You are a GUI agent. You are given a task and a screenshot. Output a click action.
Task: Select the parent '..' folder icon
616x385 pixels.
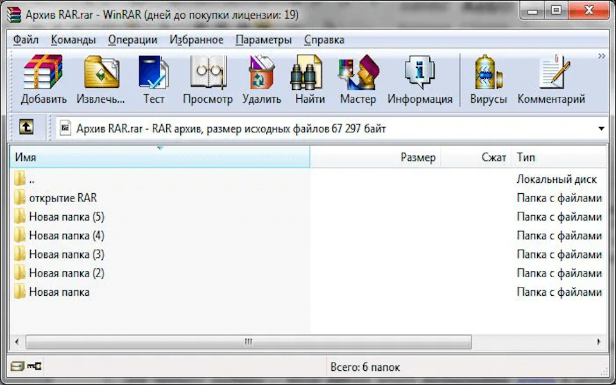click(20, 179)
